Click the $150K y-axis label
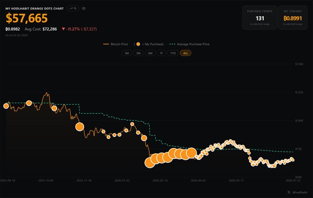Image resolution: width=313 pixels, height=198 pixels. coord(299,64)
